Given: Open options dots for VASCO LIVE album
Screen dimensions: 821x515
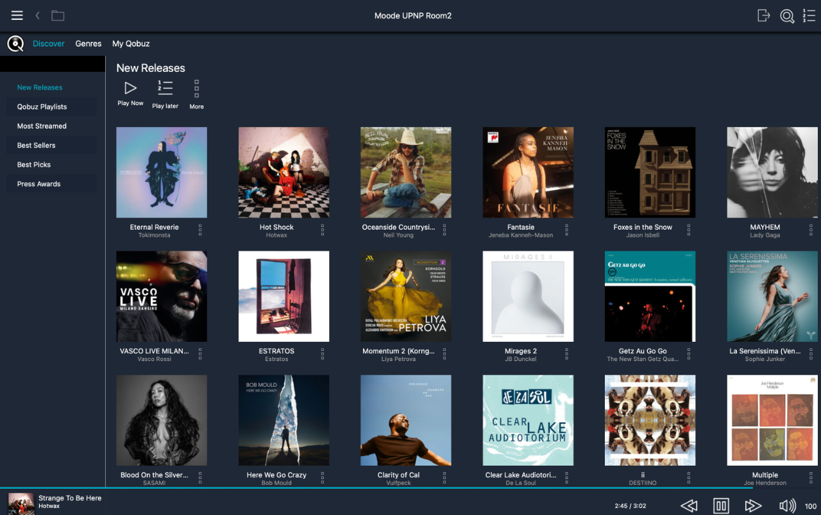Looking at the screenshot, I should [x=200, y=353].
